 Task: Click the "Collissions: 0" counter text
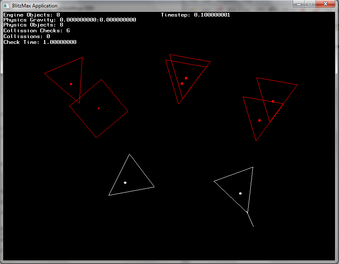27,36
